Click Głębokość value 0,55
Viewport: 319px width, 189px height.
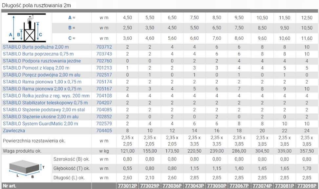(127, 168)
